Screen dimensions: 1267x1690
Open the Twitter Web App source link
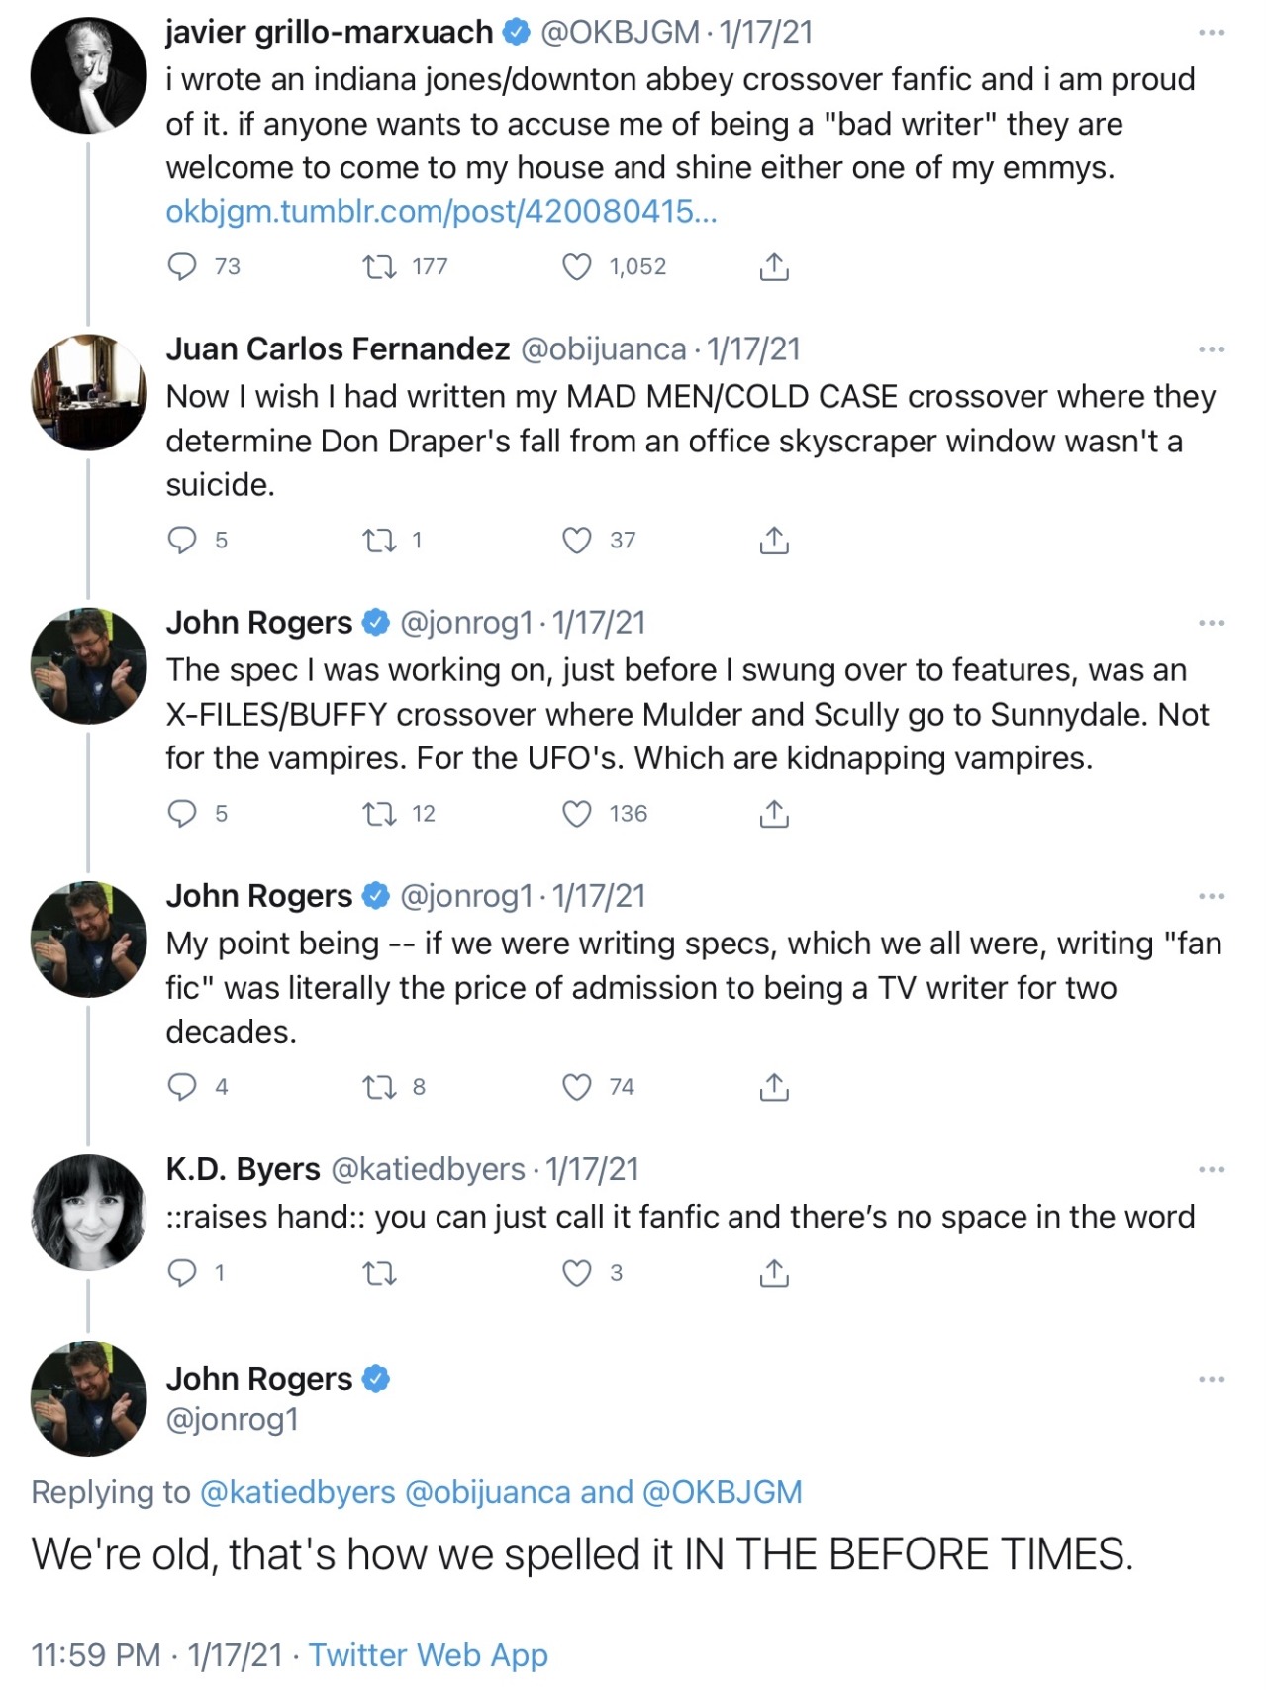(x=428, y=1655)
